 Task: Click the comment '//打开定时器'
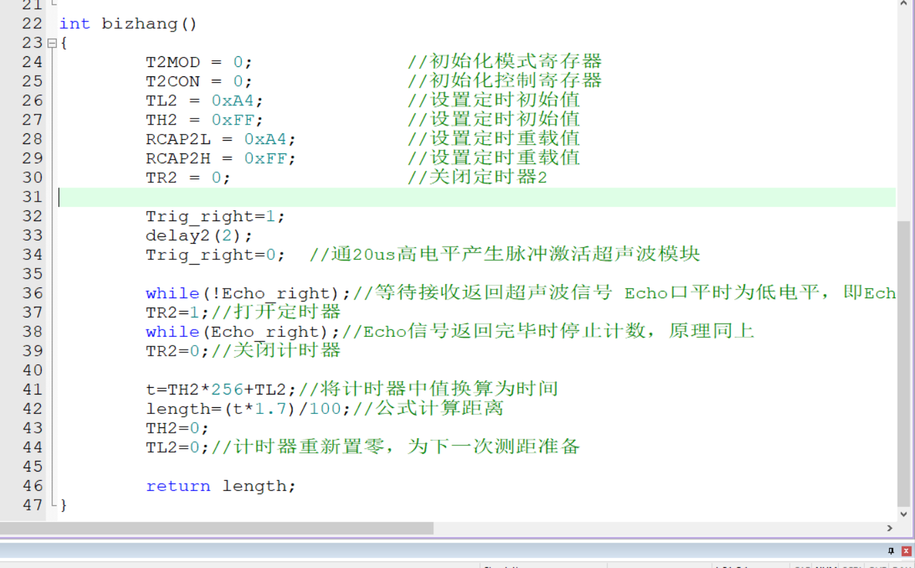point(276,312)
